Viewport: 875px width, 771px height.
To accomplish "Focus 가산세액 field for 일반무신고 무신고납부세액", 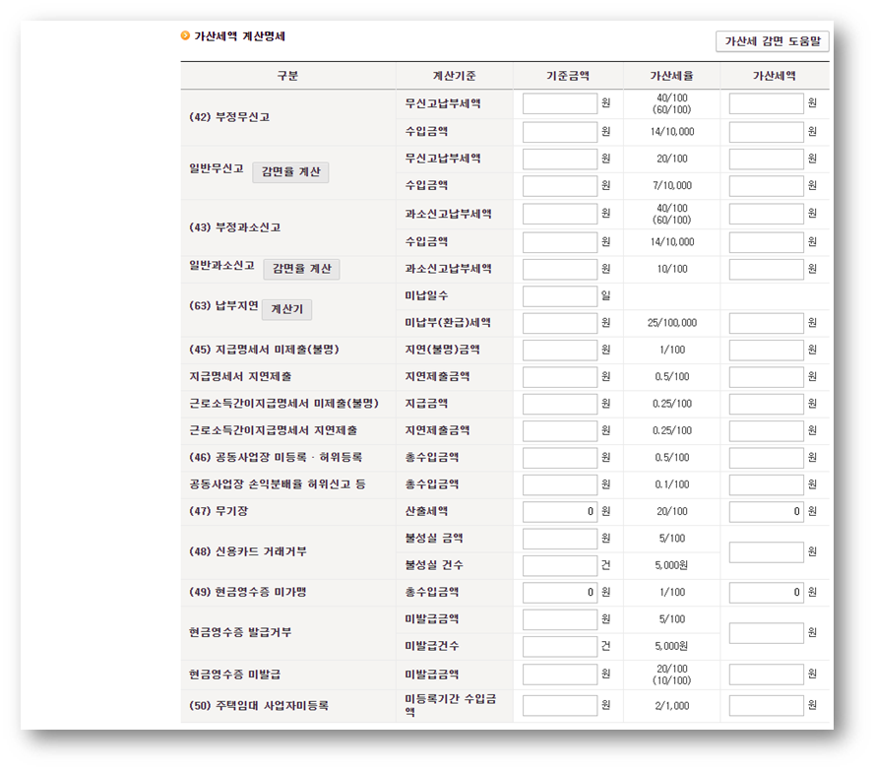I will click(x=766, y=160).
